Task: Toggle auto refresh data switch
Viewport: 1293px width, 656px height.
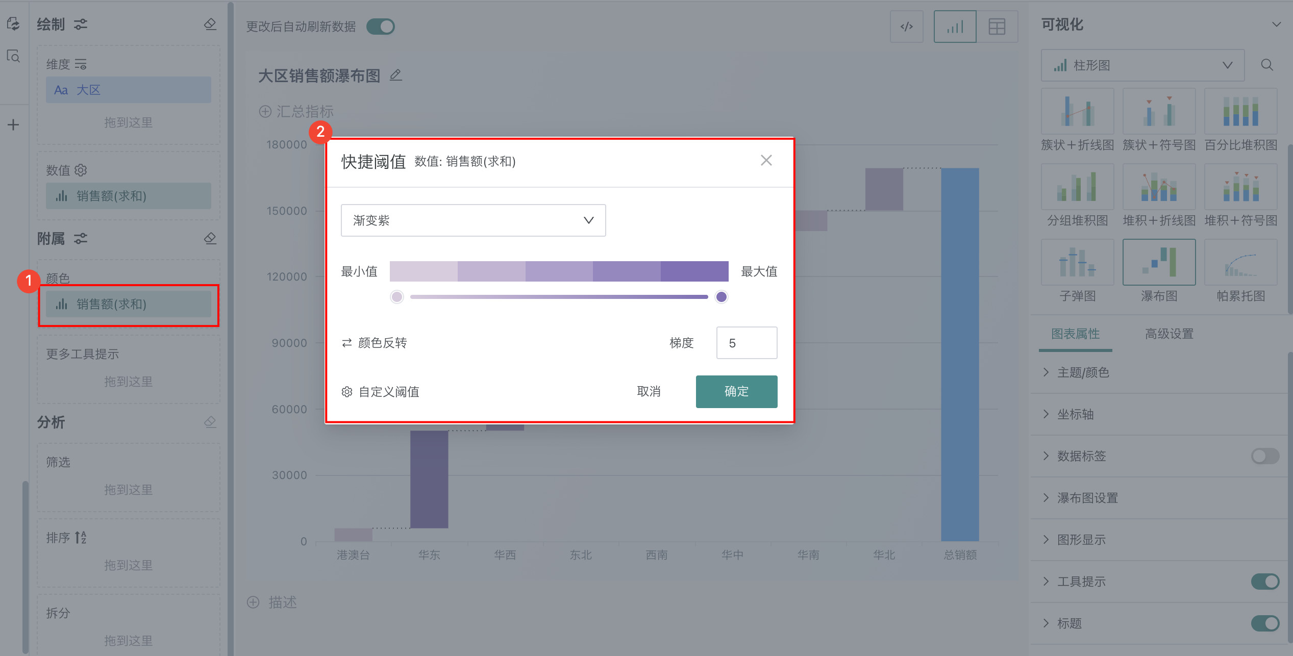Action: [x=381, y=27]
